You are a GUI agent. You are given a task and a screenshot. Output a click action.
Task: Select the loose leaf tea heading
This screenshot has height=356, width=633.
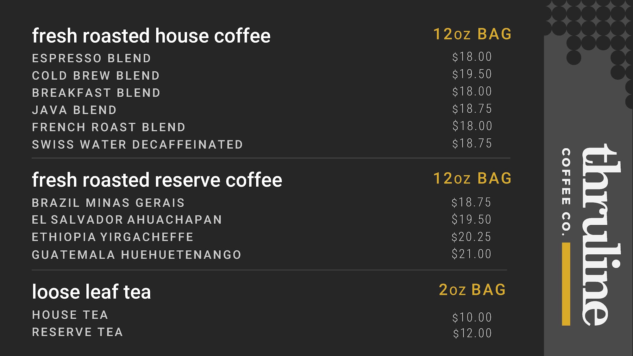click(x=91, y=291)
